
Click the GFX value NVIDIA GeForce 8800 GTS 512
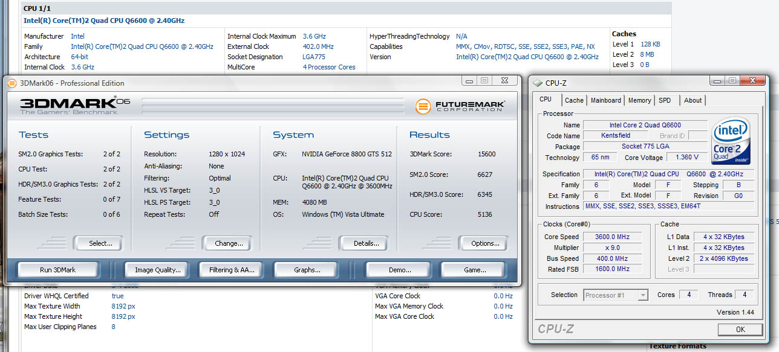[x=347, y=154]
